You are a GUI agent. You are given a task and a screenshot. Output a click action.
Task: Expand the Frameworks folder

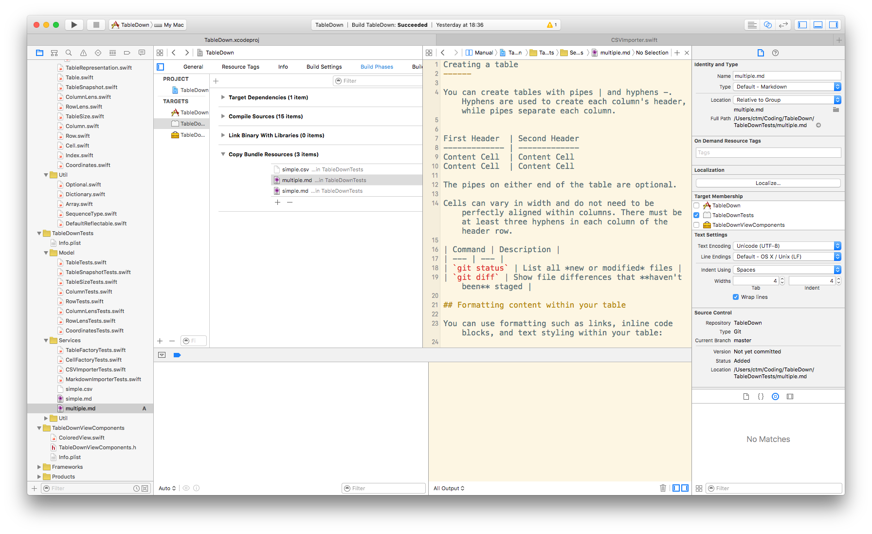coord(39,467)
